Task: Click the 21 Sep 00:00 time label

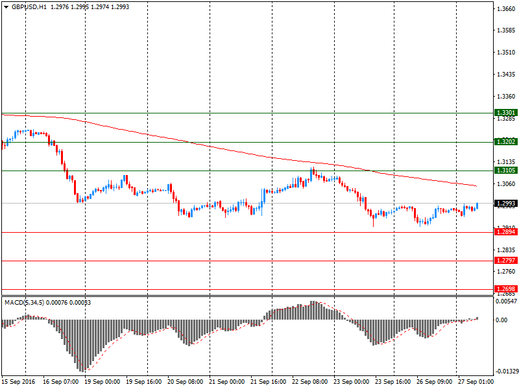Action: point(226,382)
